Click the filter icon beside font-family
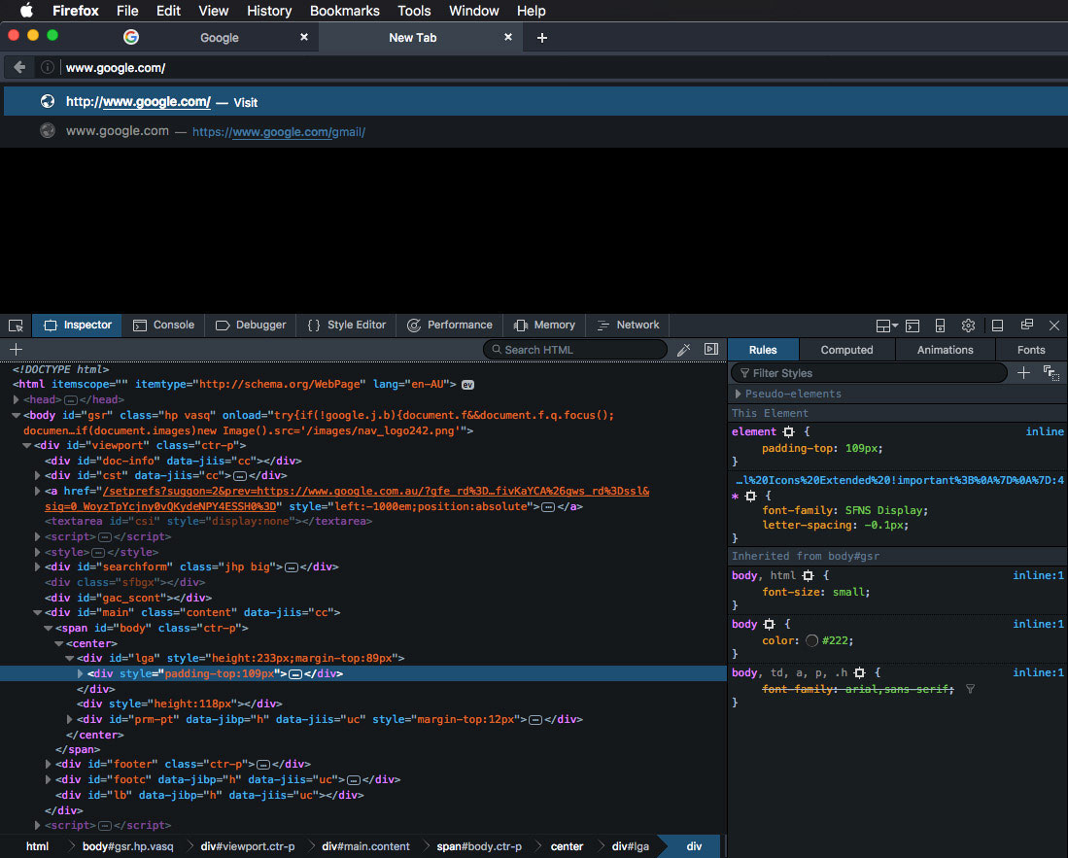 click(x=970, y=689)
